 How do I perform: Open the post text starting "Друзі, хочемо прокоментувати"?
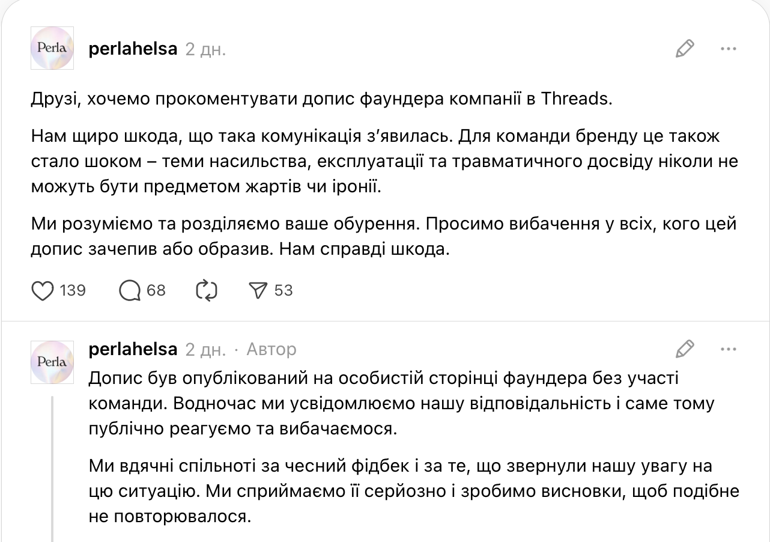pos(321,99)
